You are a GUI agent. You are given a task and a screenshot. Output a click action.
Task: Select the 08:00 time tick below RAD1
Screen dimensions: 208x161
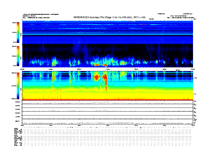click(x=79, y=69)
